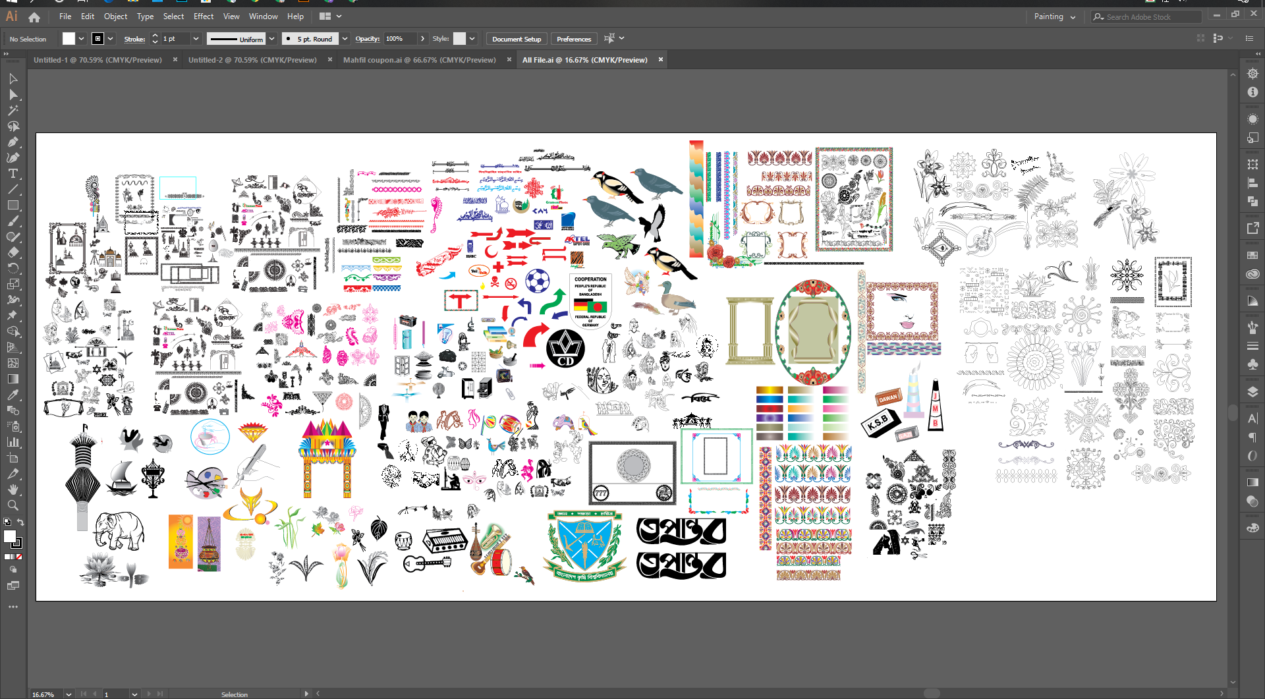Open the Uniform variable width profile dropdown
Viewport: 1265px width, 699px height.
271,39
